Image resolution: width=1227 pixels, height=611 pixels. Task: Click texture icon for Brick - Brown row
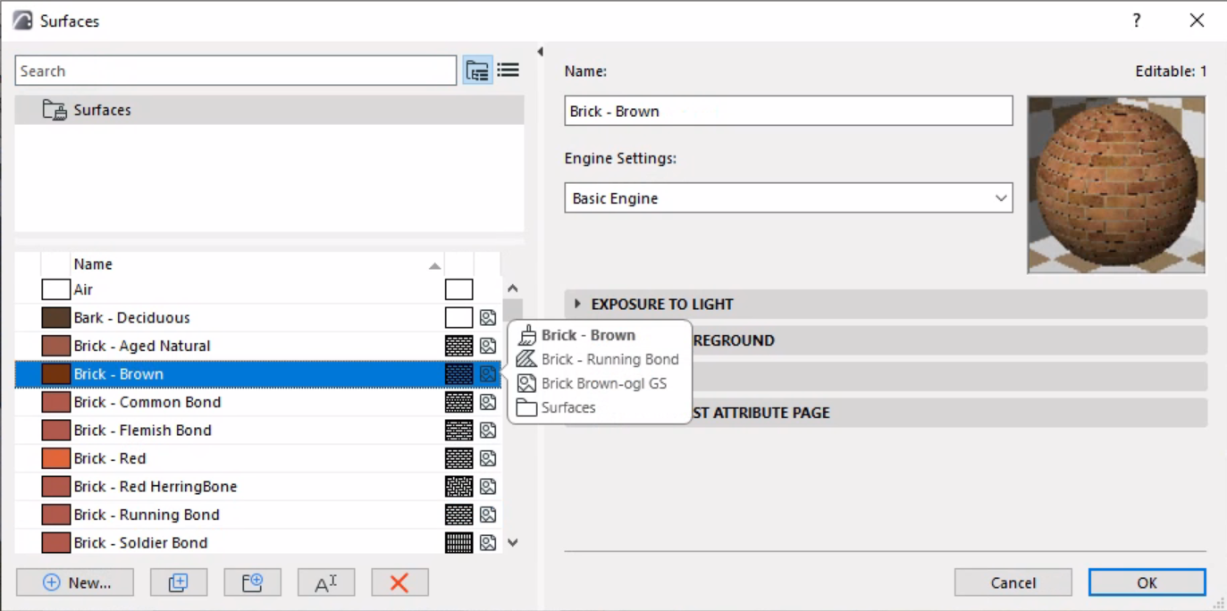tap(488, 373)
